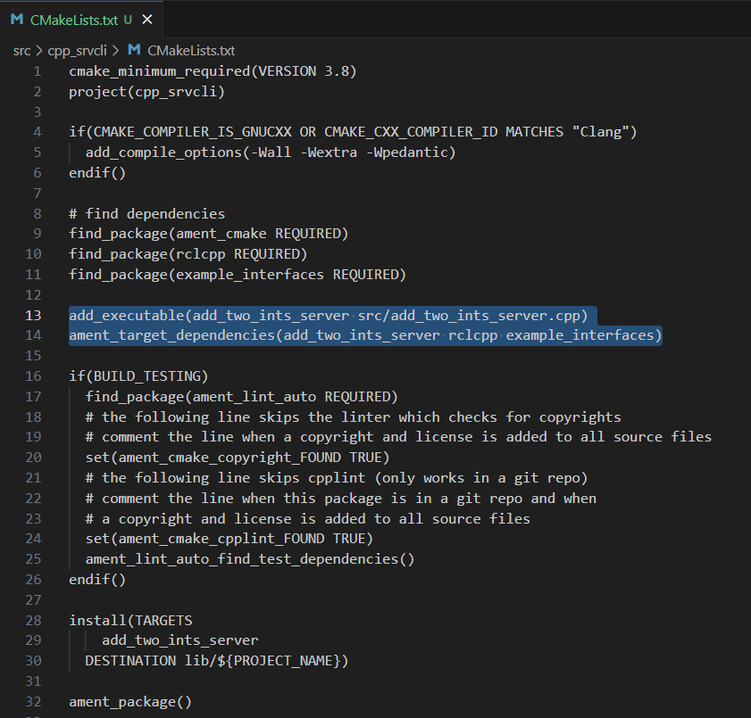Click line number 13 in the gutter

(33, 316)
